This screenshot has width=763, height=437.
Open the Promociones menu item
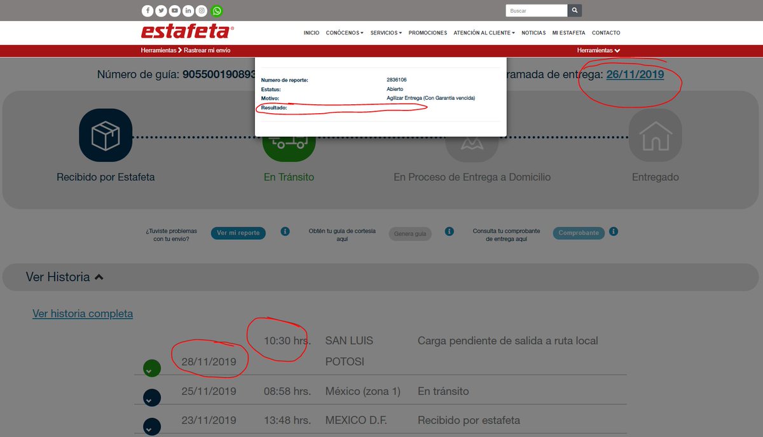click(x=427, y=32)
